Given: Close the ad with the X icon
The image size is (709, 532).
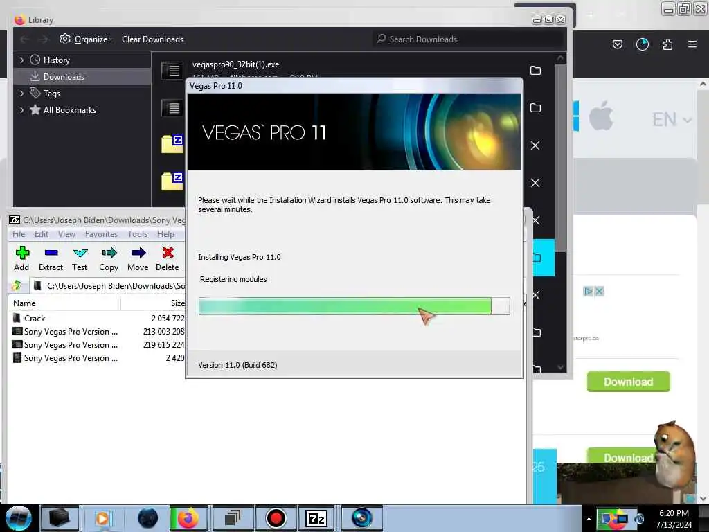Looking at the screenshot, I should [599, 292].
